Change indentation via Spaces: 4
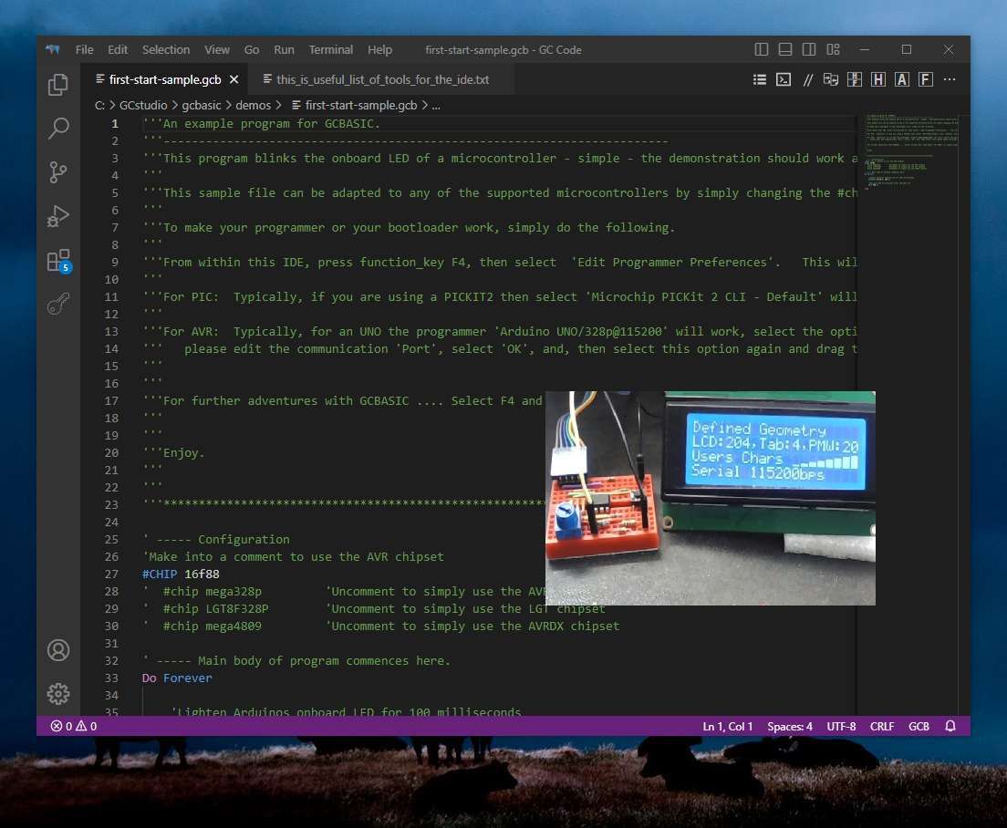The width and height of the screenshot is (1007, 828). 789,726
